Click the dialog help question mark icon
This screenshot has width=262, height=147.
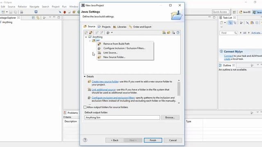coord(85,140)
